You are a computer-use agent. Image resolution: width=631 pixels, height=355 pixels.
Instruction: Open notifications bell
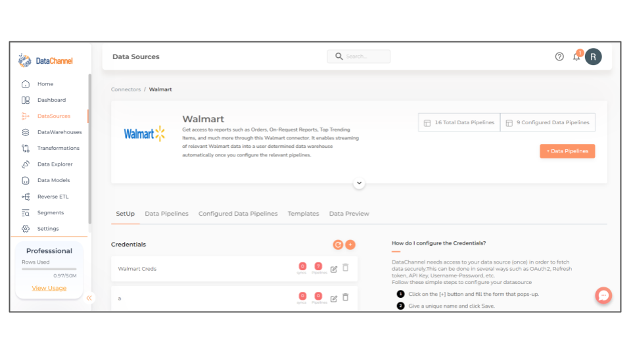tap(576, 57)
